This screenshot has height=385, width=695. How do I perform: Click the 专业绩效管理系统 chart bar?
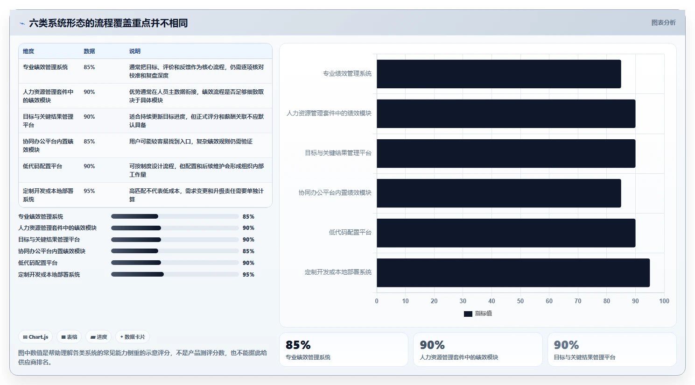coord(498,74)
